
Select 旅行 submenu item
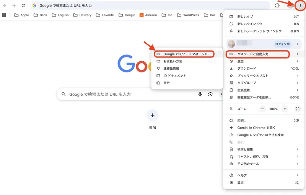point(187,83)
